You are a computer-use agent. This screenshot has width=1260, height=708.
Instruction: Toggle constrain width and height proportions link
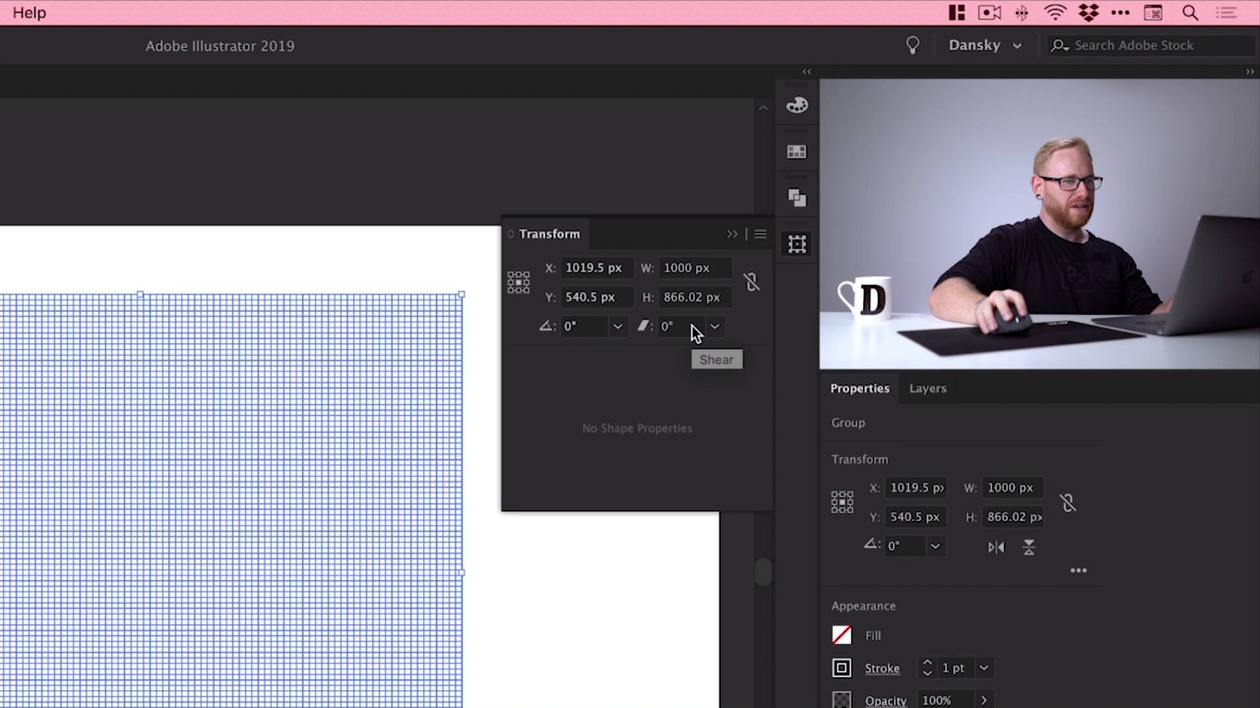point(752,282)
